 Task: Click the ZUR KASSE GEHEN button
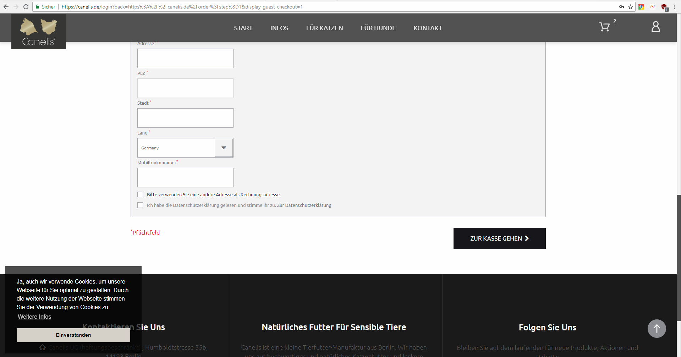click(x=499, y=238)
